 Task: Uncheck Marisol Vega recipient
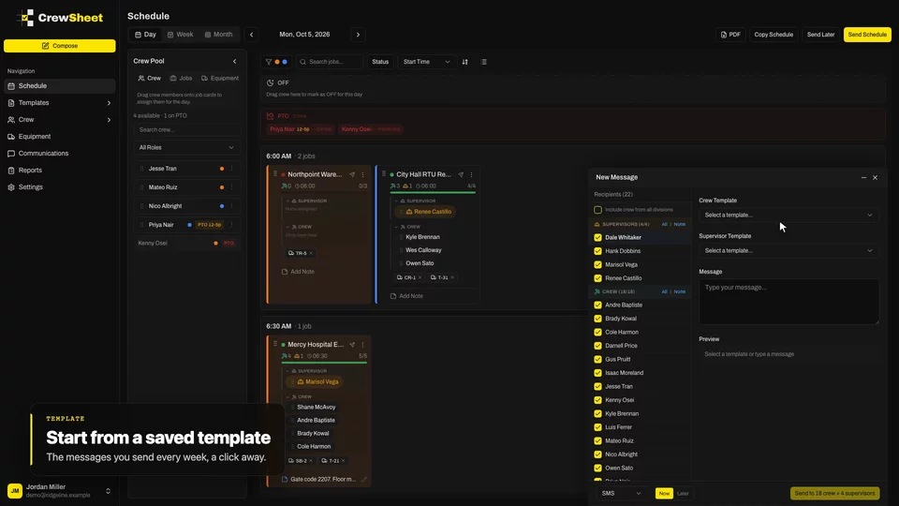[598, 265]
